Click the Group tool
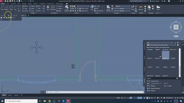 click(x=133, y=8)
